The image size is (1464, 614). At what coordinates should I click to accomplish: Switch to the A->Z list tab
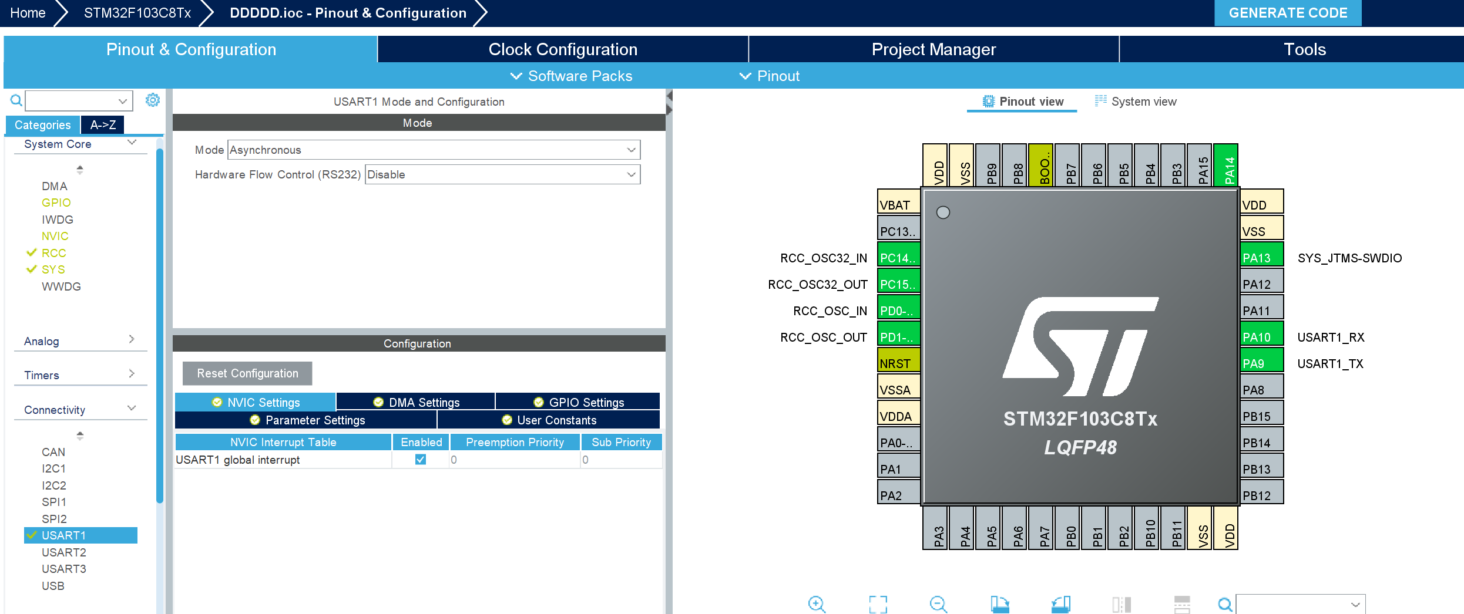coord(103,124)
